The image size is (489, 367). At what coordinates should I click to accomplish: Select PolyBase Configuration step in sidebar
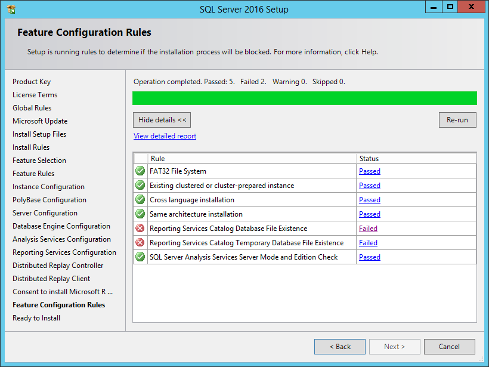pyautogui.click(x=49, y=200)
